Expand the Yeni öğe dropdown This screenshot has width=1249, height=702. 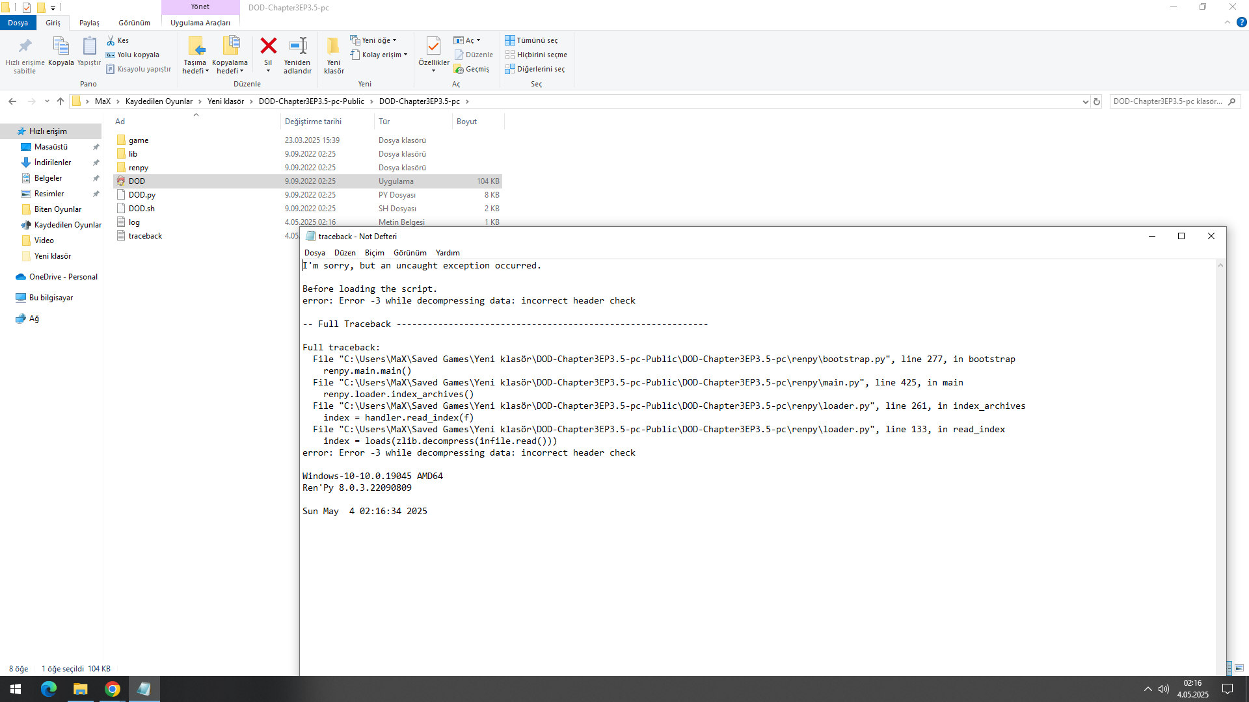375,40
